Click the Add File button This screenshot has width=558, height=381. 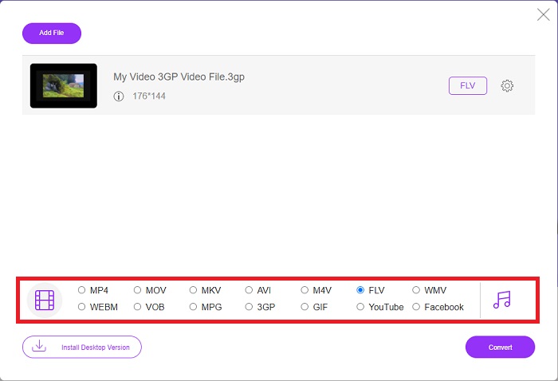52,33
